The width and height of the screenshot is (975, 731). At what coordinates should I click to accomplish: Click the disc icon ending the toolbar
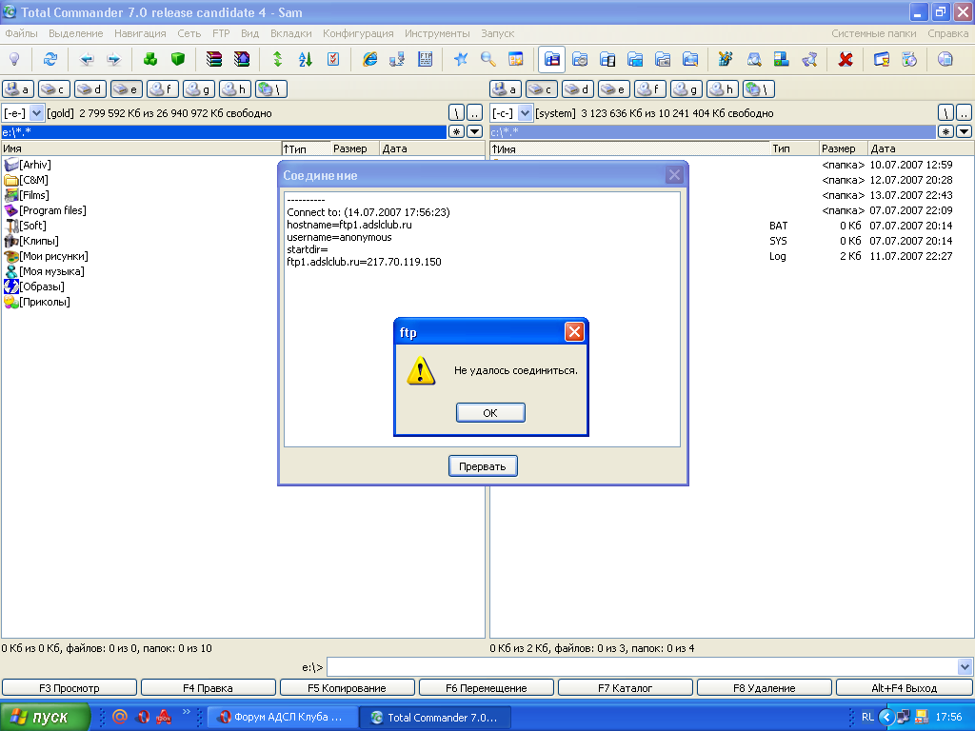tap(945, 59)
